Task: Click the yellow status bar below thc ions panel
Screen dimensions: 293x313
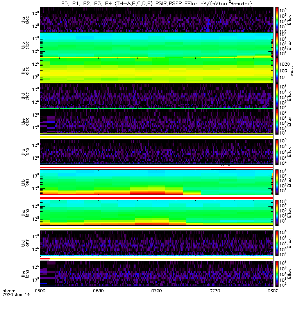Action: (x=157, y=228)
